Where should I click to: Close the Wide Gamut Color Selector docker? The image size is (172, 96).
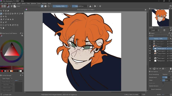point(23,33)
